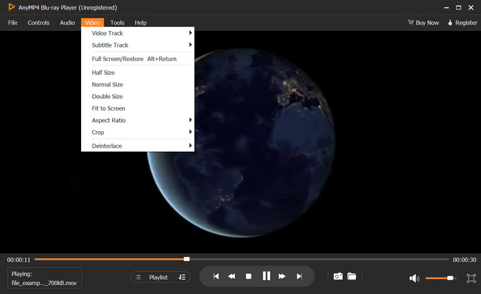Open the Audio menu

pyautogui.click(x=67, y=23)
